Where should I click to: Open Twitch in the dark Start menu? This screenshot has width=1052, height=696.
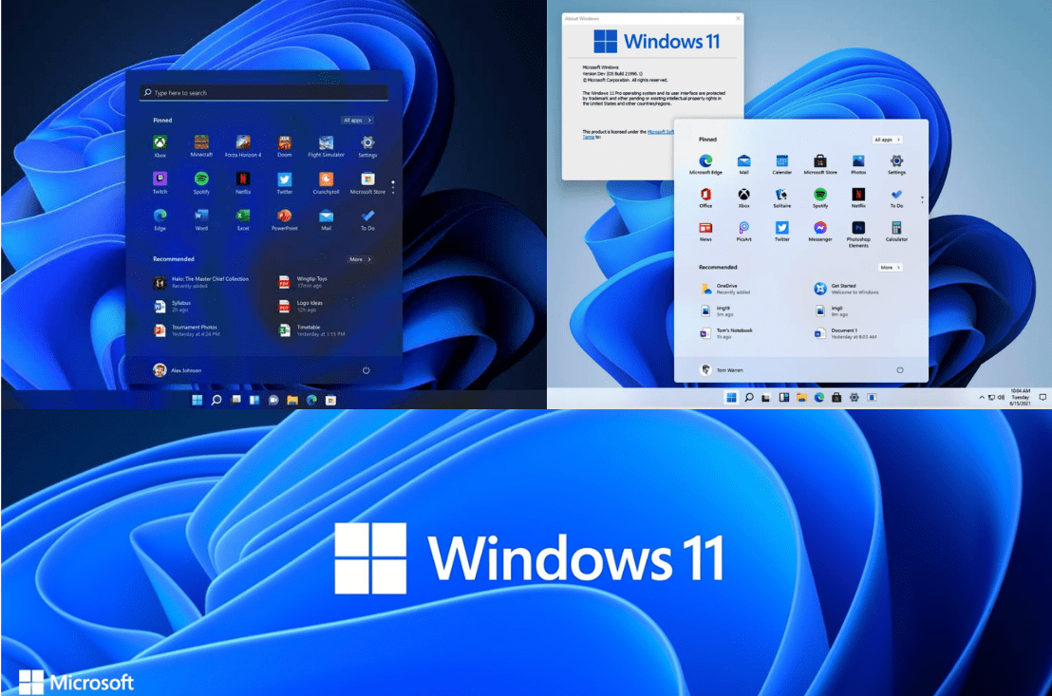point(160,182)
